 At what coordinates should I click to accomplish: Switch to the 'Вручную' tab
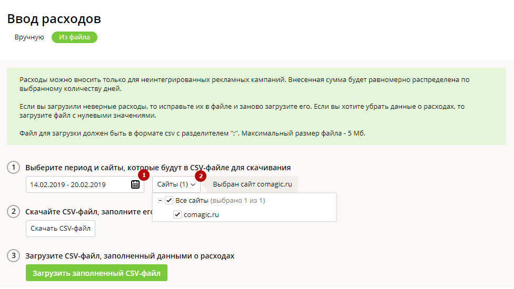(x=29, y=37)
